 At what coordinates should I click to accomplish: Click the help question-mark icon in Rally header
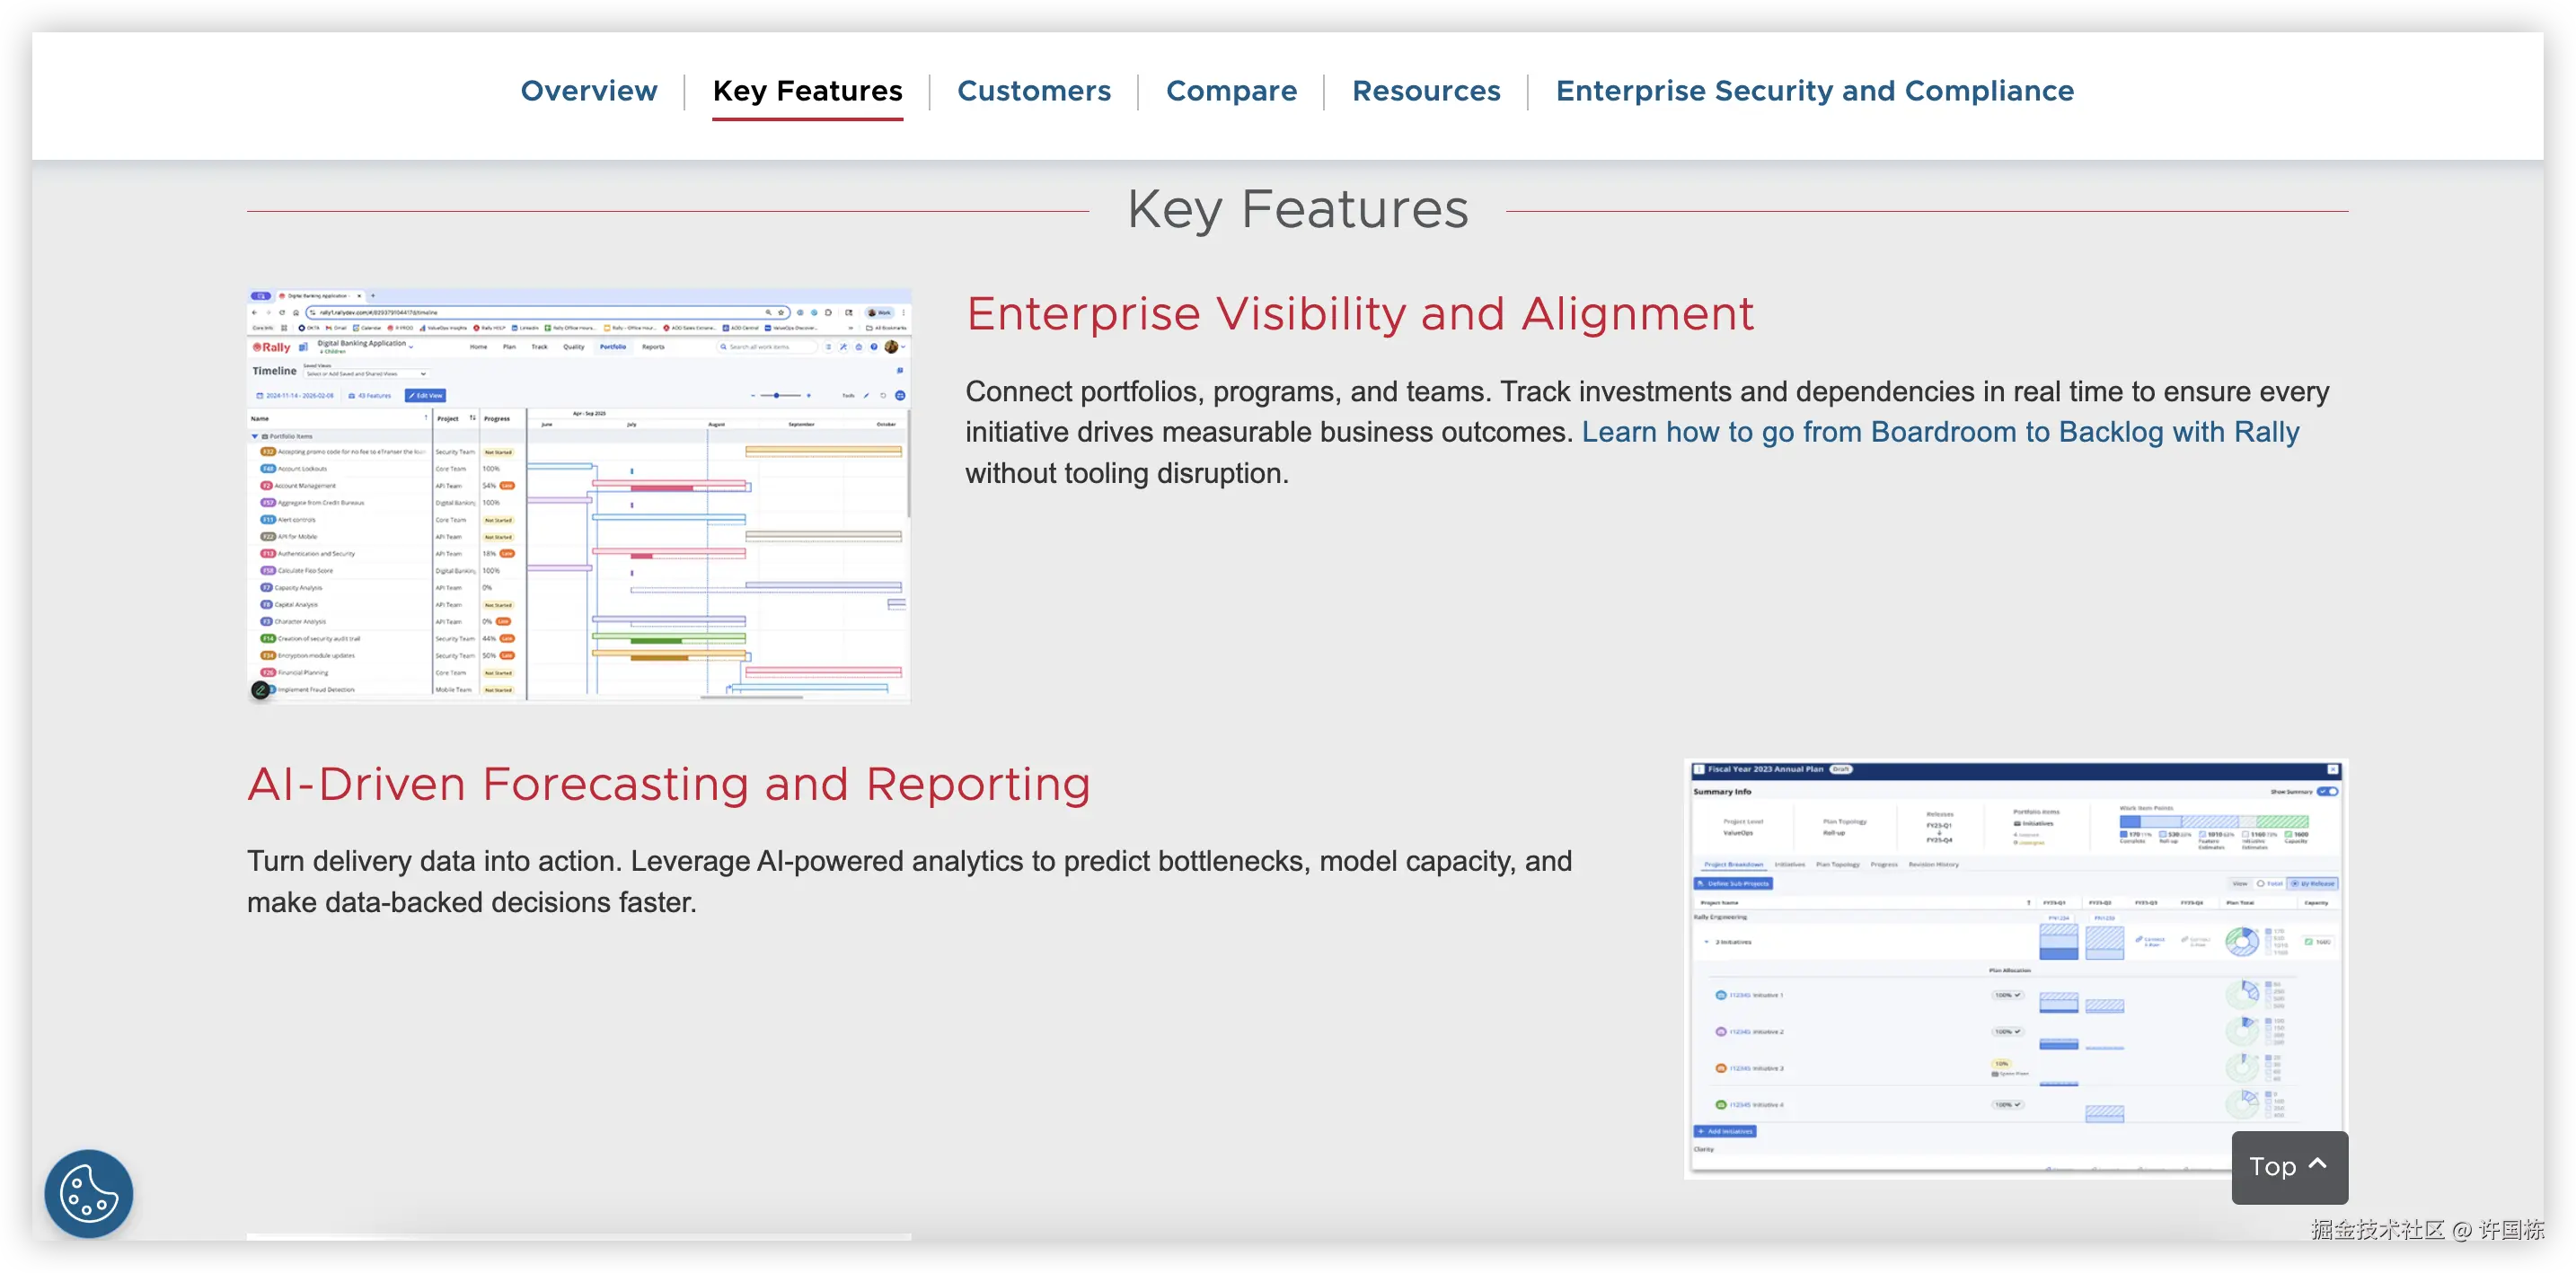point(874,347)
